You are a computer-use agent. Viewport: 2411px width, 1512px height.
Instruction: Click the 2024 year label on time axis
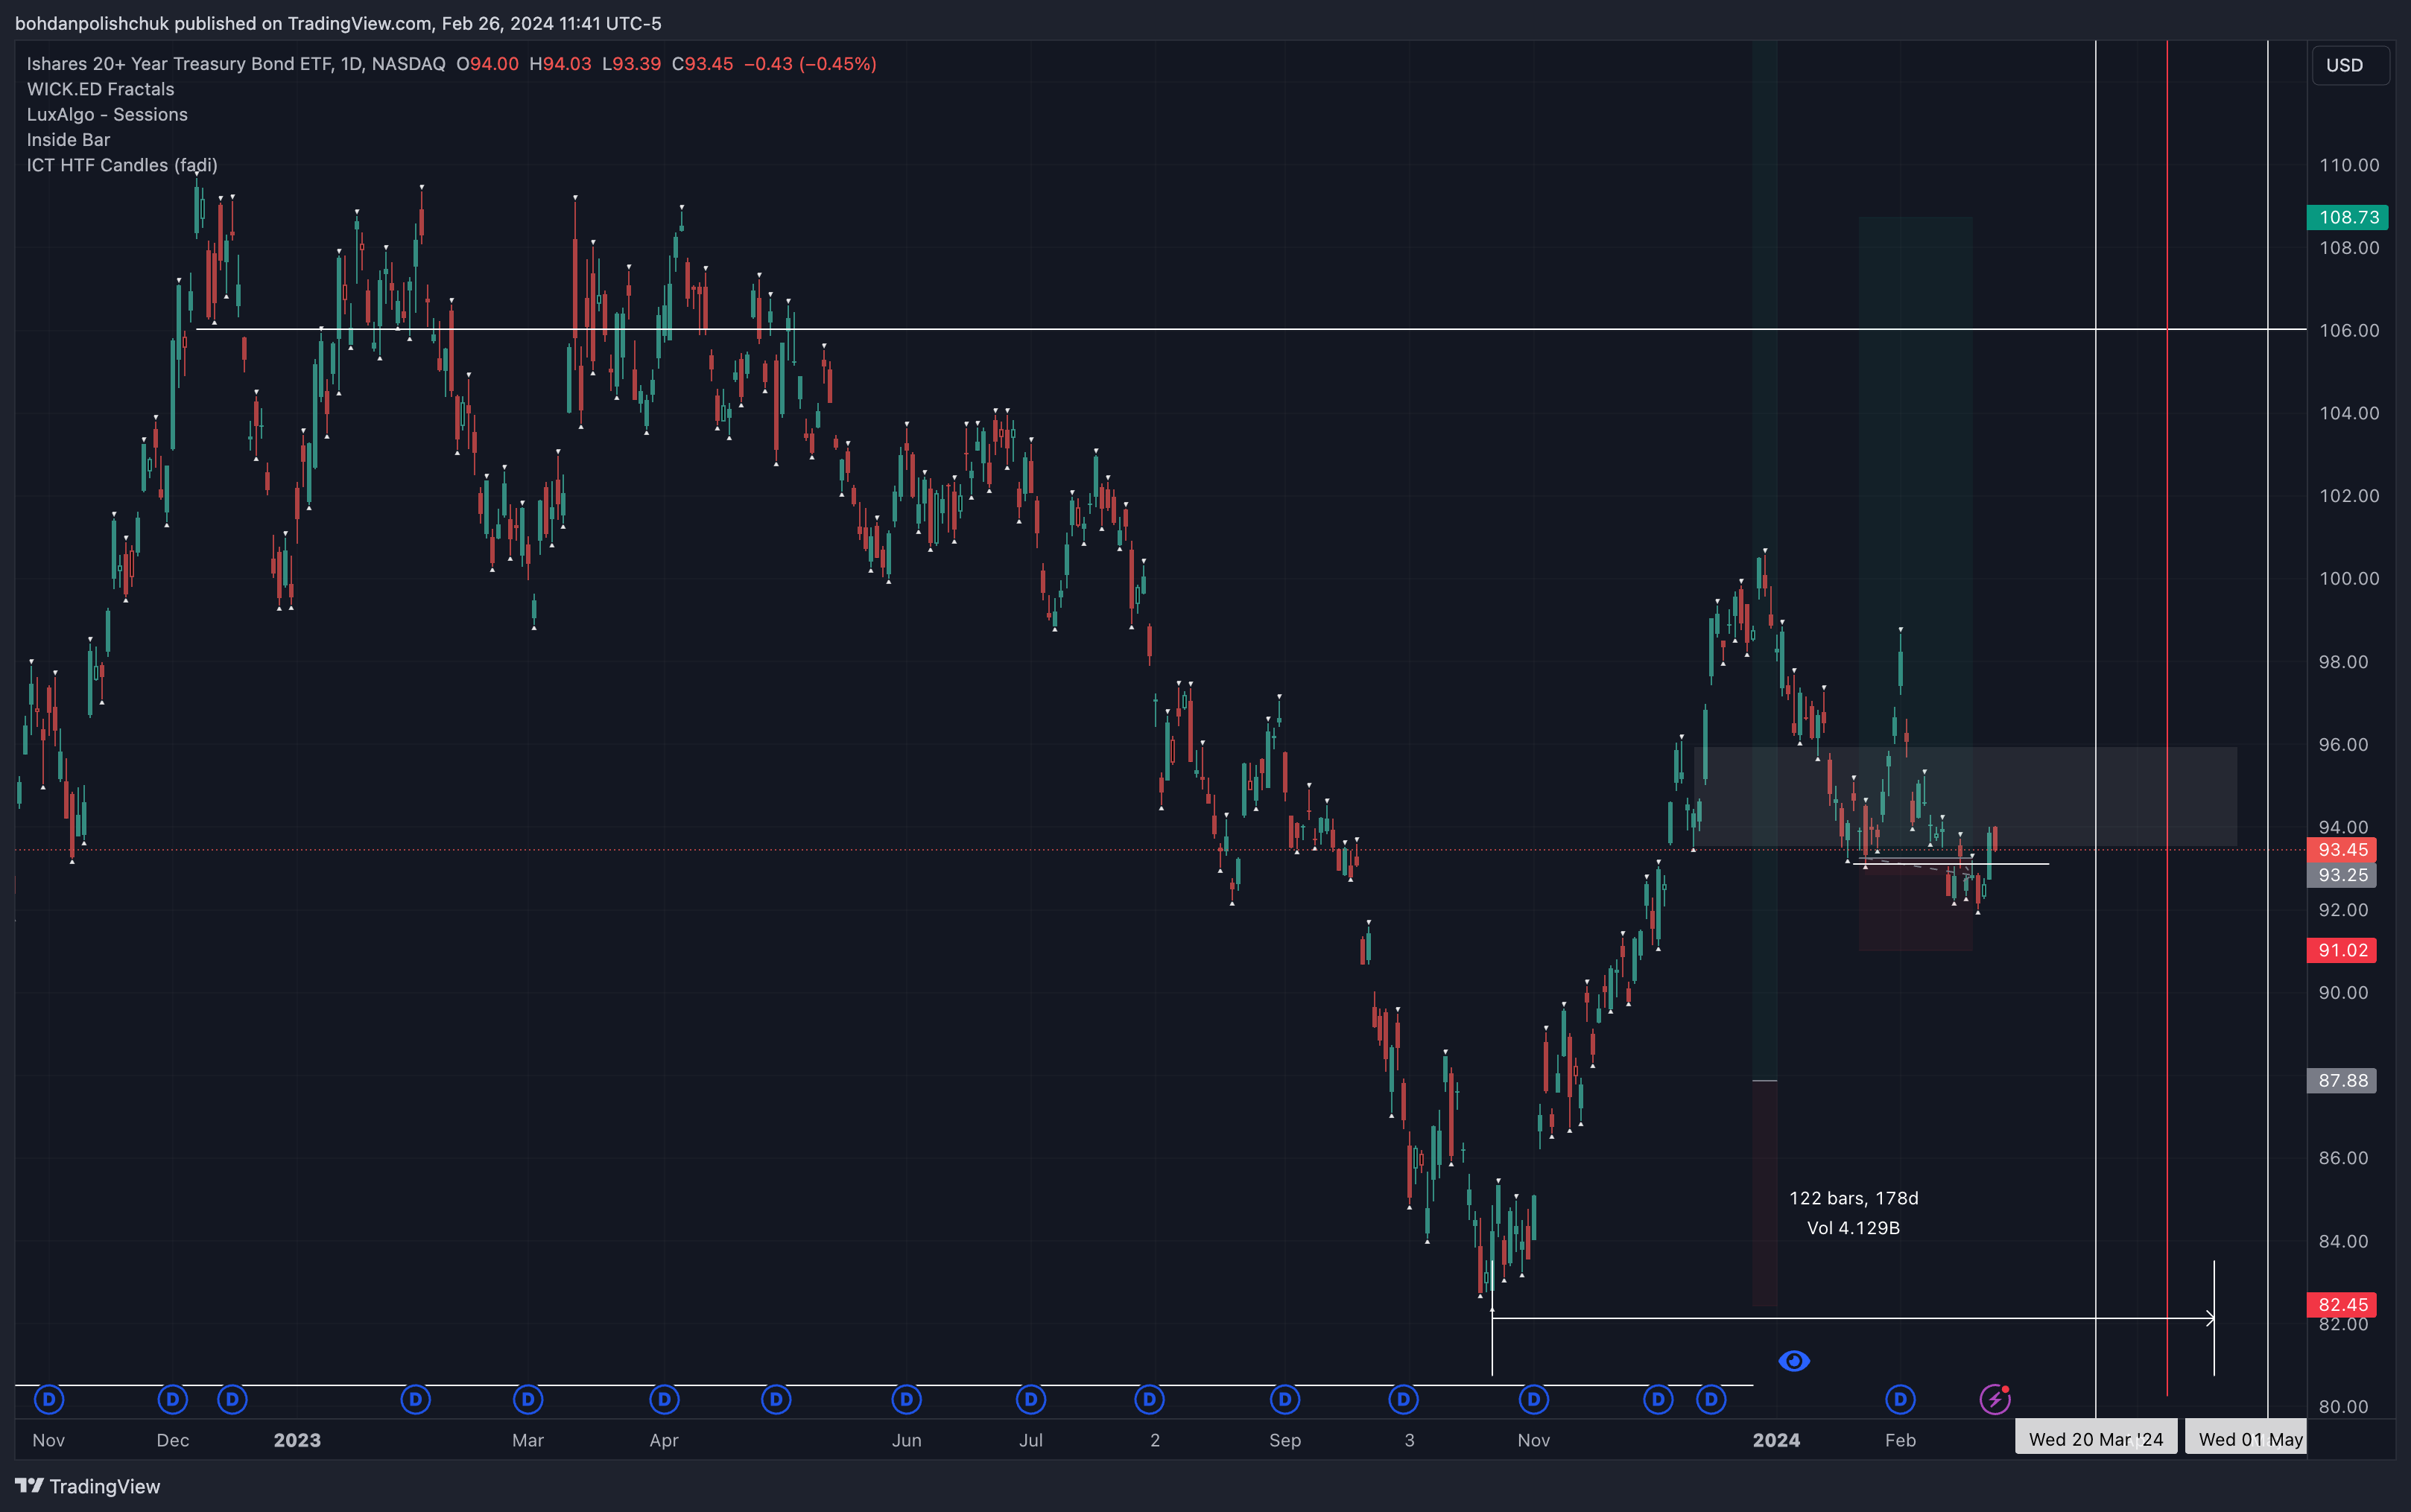pos(1776,1440)
